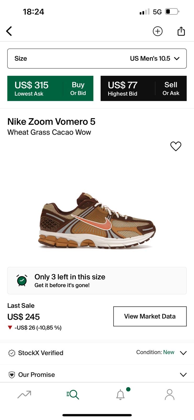Expand the StockX Verified Condition chevron
Viewport: 194px width, 420px height.
click(183, 353)
